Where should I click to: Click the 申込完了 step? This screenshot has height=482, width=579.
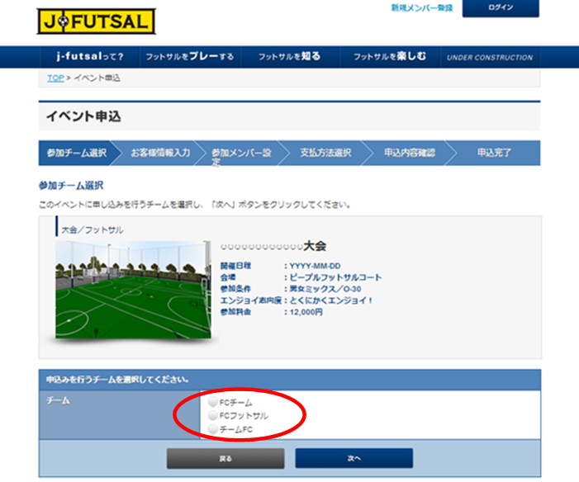494,154
